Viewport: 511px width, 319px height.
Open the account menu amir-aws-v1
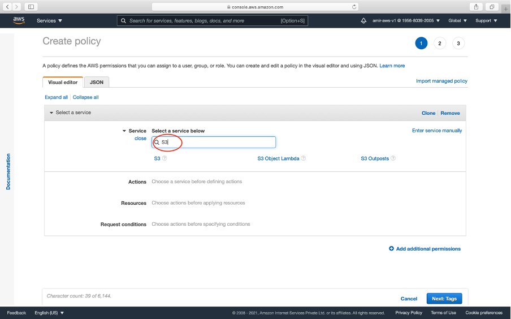406,20
